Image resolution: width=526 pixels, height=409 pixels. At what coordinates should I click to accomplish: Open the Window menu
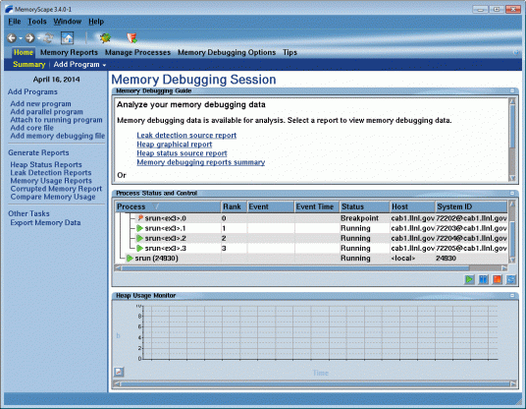[x=68, y=22]
